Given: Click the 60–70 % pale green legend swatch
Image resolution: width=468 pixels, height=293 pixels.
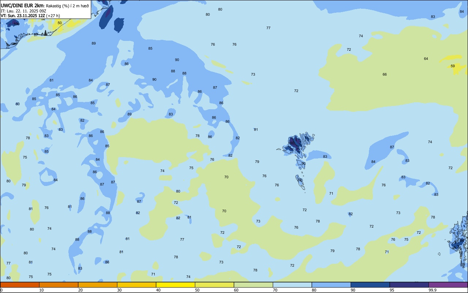Looking at the screenshot, I should click(x=253, y=285).
